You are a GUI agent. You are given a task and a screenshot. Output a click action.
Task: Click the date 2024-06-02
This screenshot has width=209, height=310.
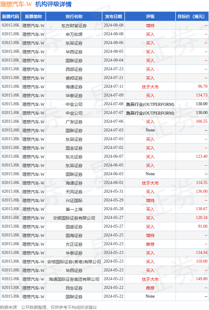click(114, 182)
